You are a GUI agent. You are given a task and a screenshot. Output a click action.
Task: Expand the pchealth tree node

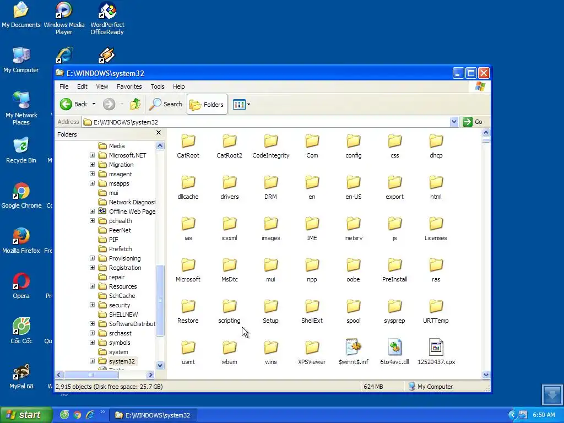pyautogui.click(x=92, y=220)
